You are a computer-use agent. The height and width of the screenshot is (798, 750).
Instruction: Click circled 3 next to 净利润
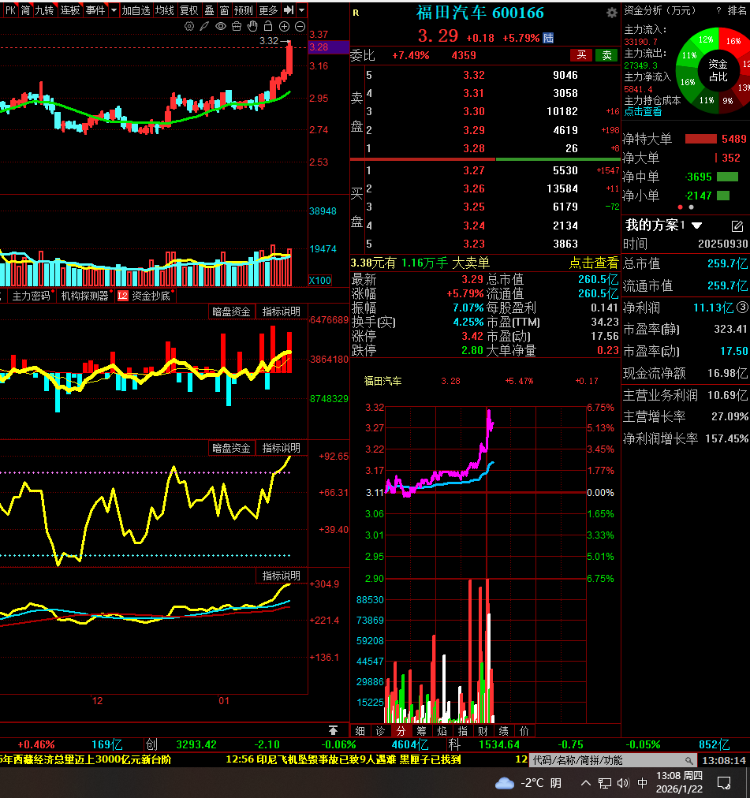pyautogui.click(x=742, y=307)
